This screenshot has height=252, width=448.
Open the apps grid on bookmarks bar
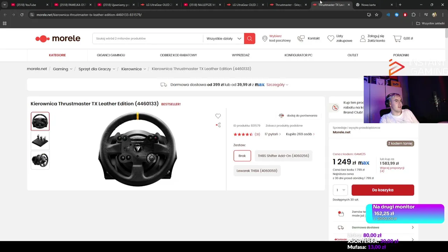(5, 23)
